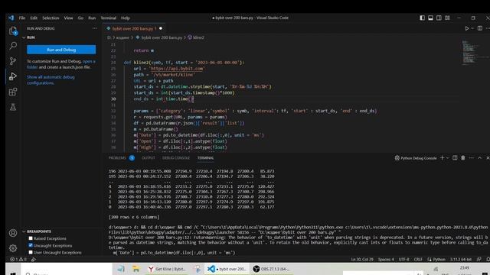
Task: Click the Run and Debug button
Action: pos(61,50)
